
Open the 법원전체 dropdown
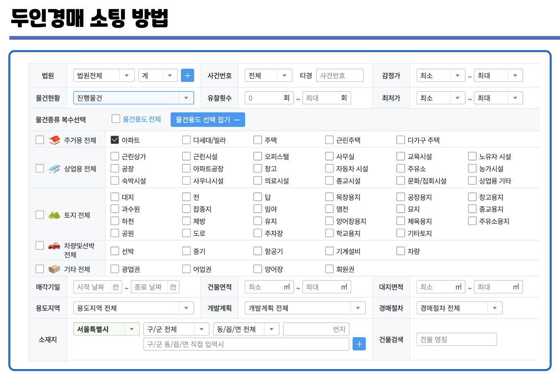(x=104, y=75)
